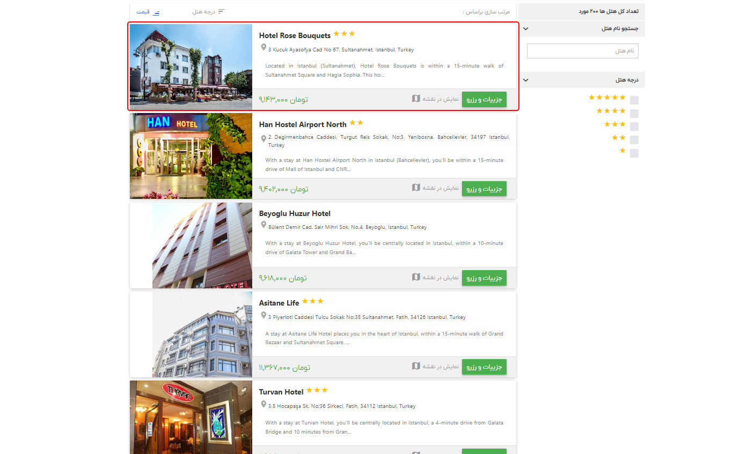Open details and reserve for Hotel Rose Bouquets
This screenshot has width=747, height=454.
484,100
